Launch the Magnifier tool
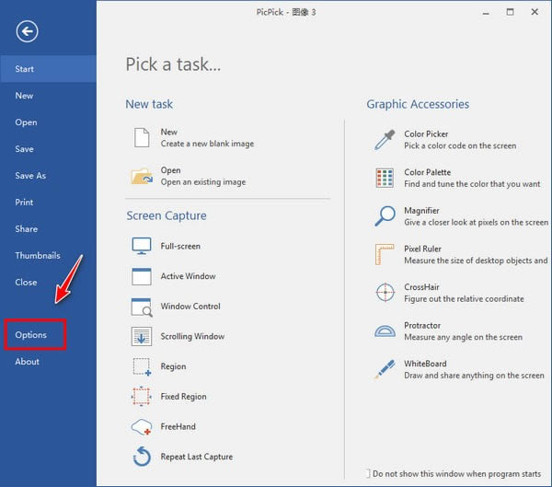 (x=384, y=216)
